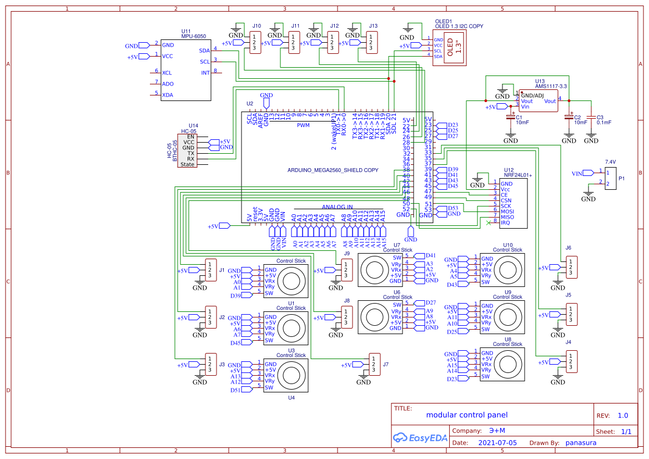Screen dimensions: 649x459
Task: Click the no-connect cross on IRQ pin 8
Action: pyautogui.click(x=487, y=223)
